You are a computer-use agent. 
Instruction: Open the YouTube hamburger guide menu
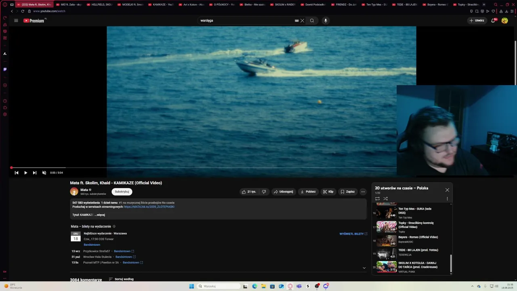[16, 21]
